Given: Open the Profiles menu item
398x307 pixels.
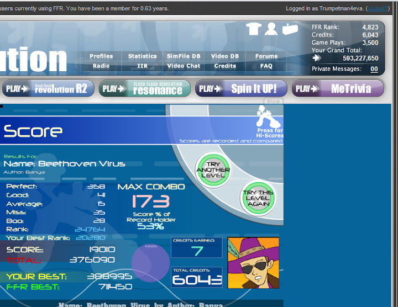Looking at the screenshot, I should pyautogui.click(x=101, y=56).
